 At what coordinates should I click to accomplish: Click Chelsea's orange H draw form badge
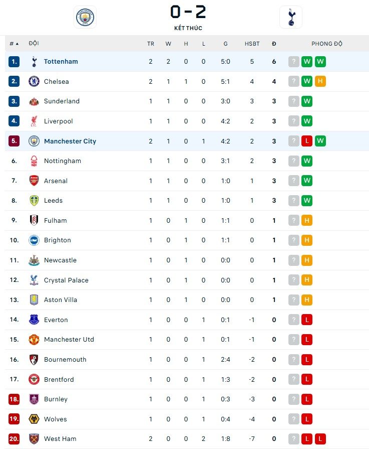(x=320, y=81)
